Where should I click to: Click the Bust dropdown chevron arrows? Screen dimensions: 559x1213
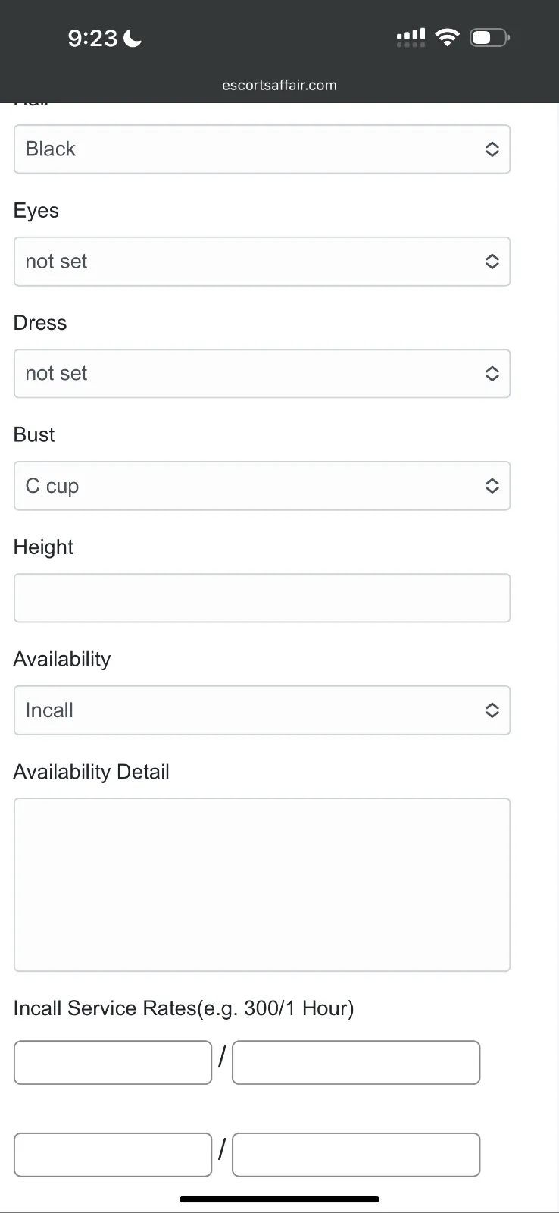tap(492, 486)
